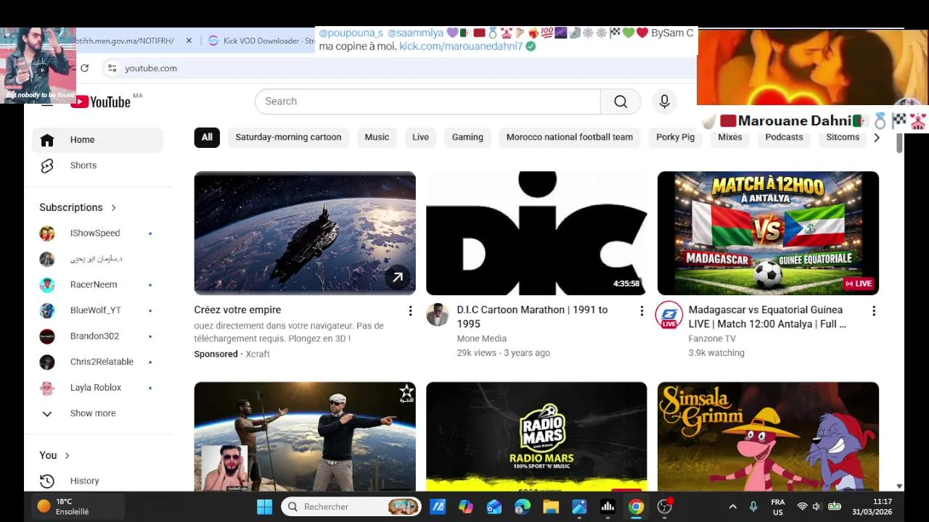Open the taskbar volume control

click(817, 507)
